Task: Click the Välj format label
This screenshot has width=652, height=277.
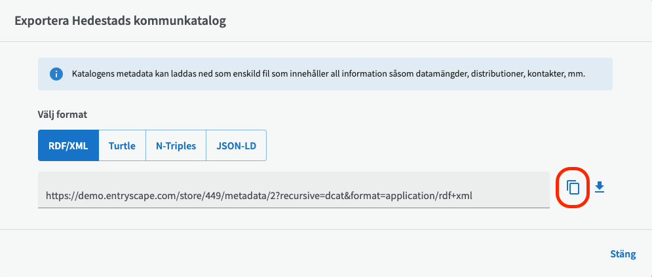Action: 63,114
